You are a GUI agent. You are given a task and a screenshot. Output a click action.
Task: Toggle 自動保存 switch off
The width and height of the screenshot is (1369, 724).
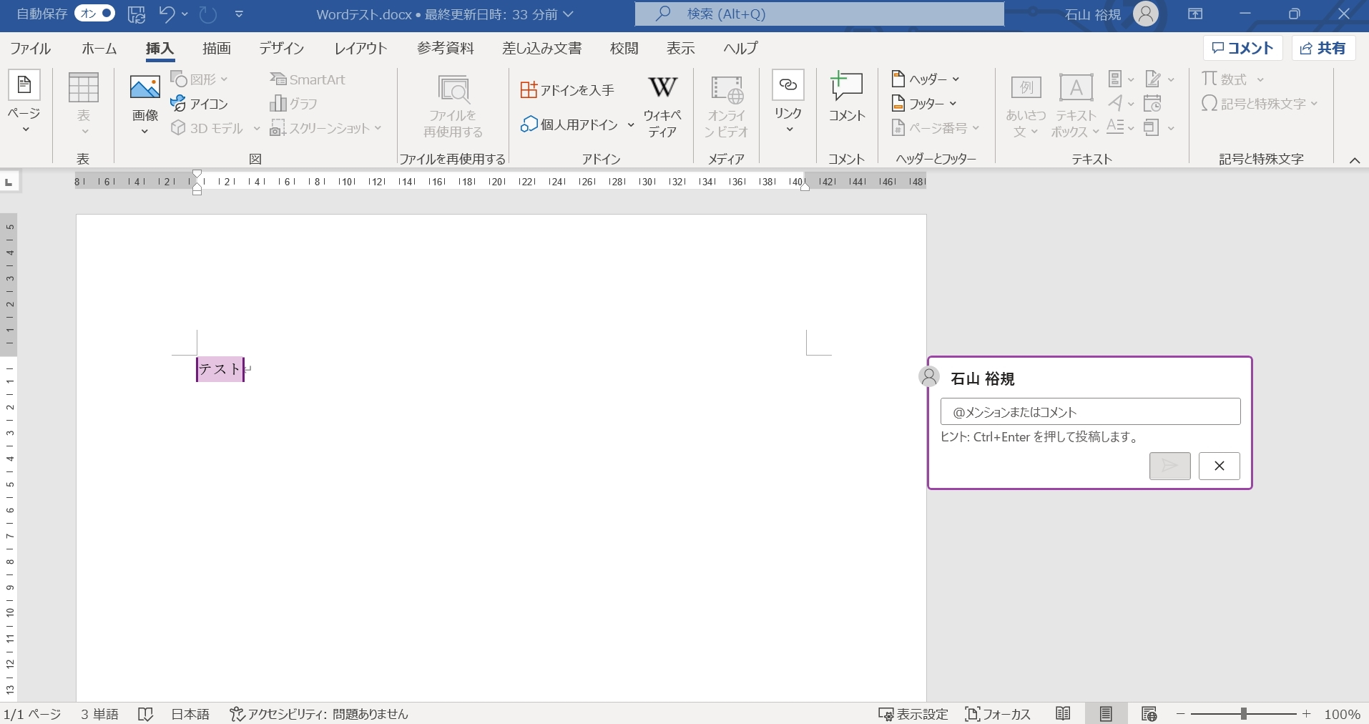click(94, 14)
